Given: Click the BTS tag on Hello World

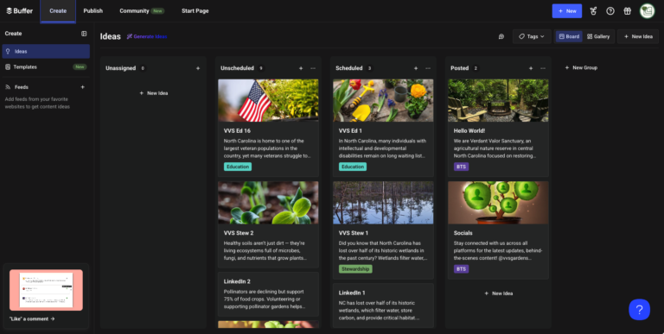Looking at the screenshot, I should (461, 167).
